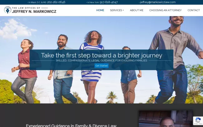Click the Terms link in reCAPTCHA badge
The image size is (203, 127).
(201, 124)
